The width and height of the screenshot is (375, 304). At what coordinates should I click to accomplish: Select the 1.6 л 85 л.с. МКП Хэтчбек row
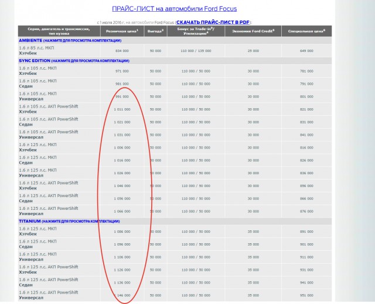tap(175, 51)
